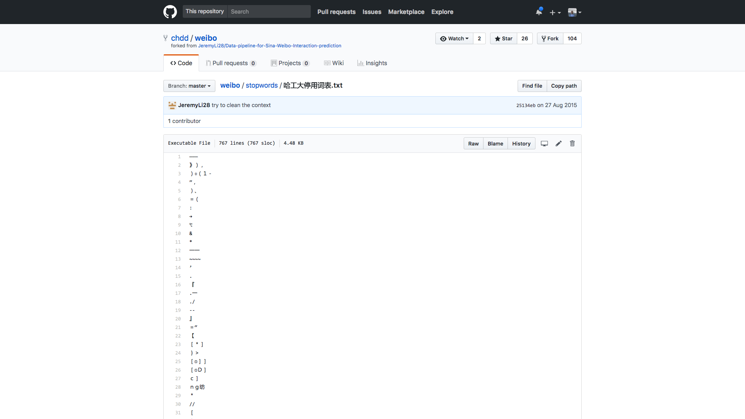Click the 1 contributor text

[x=184, y=121]
